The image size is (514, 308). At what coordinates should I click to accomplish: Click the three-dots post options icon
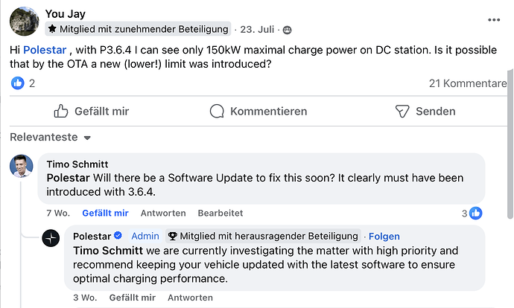[x=494, y=19]
